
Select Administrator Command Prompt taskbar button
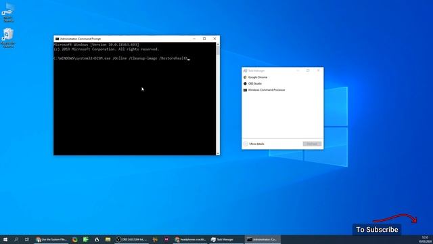pyautogui.click(x=263, y=239)
